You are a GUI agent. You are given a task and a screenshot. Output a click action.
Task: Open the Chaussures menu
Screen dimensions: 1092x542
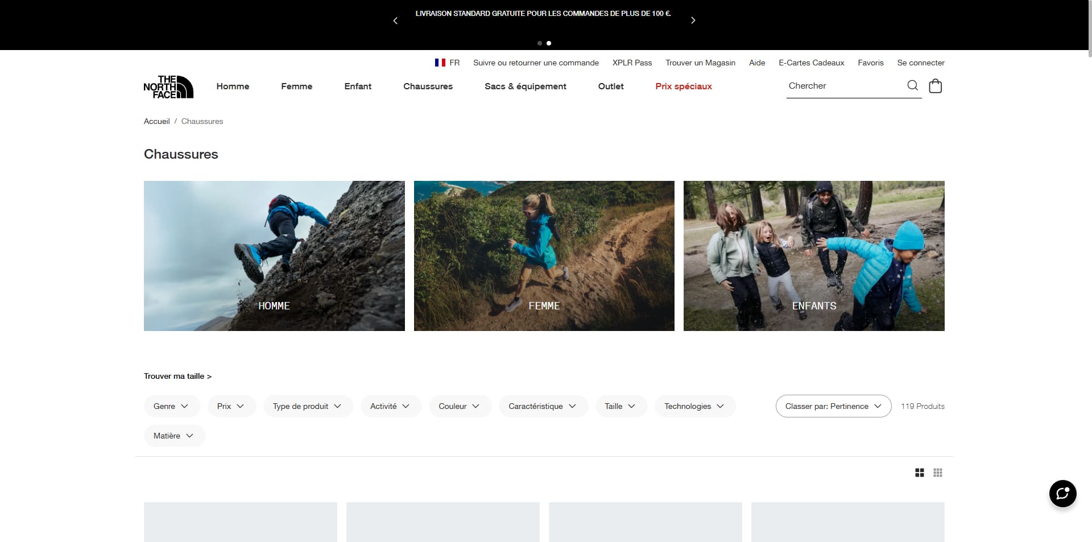coord(428,86)
